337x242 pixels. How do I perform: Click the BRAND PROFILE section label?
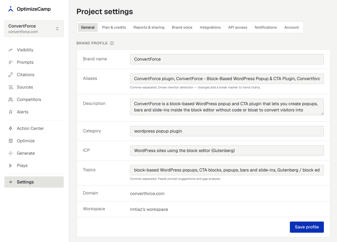(92, 43)
